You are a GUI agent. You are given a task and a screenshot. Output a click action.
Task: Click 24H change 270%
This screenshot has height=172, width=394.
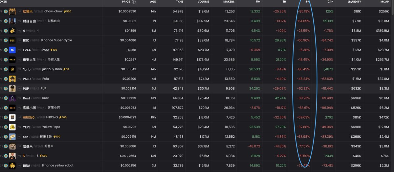pos(330,117)
